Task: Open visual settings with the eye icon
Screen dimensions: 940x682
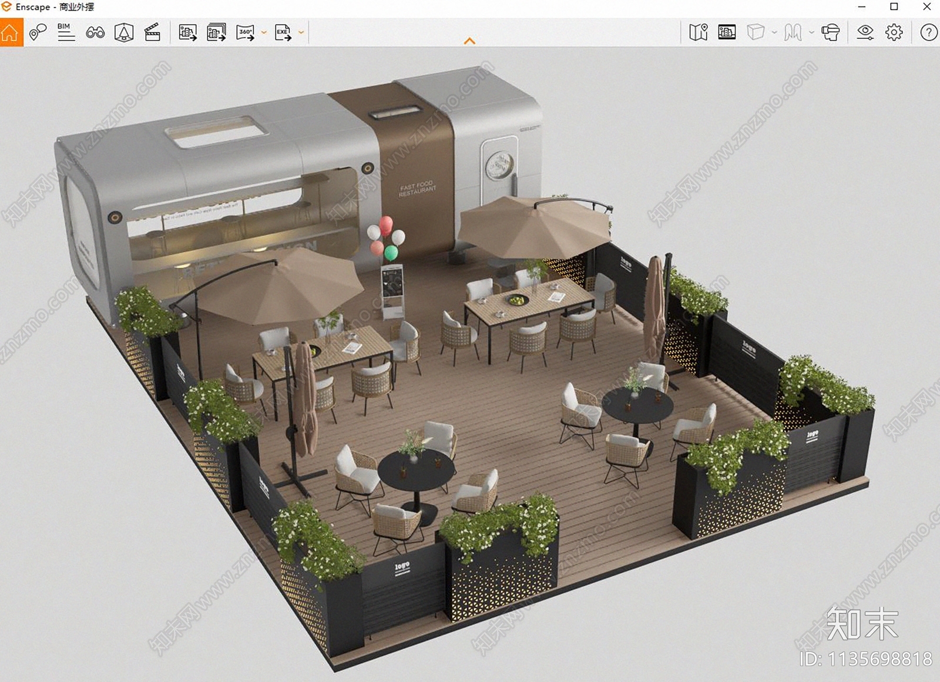Action: click(x=865, y=32)
